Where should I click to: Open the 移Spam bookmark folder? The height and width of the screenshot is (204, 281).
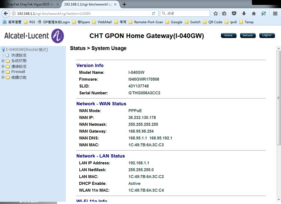coord(81,22)
